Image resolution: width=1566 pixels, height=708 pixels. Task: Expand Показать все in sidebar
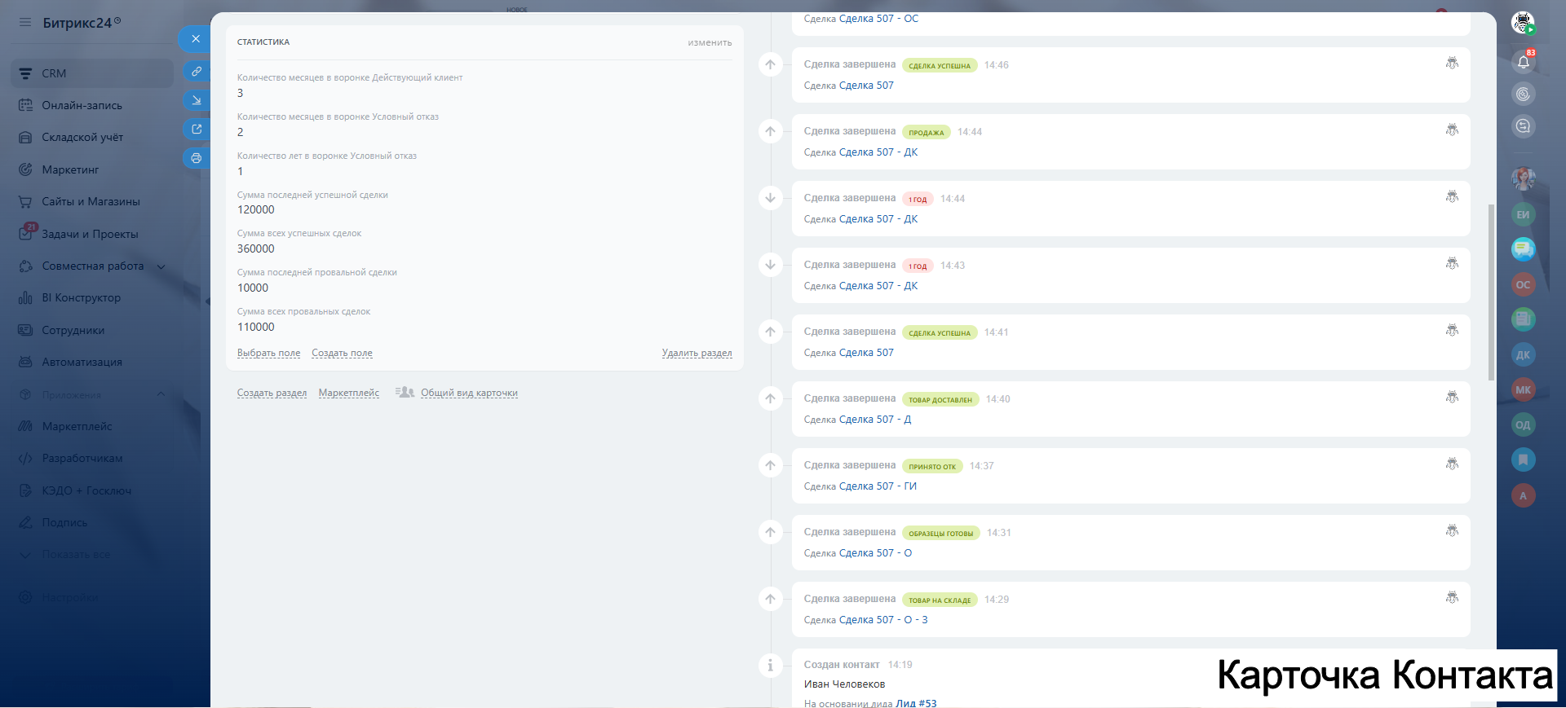(75, 555)
